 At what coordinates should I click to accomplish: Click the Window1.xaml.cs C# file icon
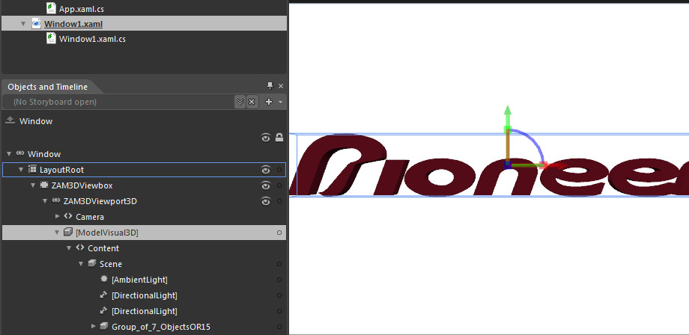(x=51, y=39)
